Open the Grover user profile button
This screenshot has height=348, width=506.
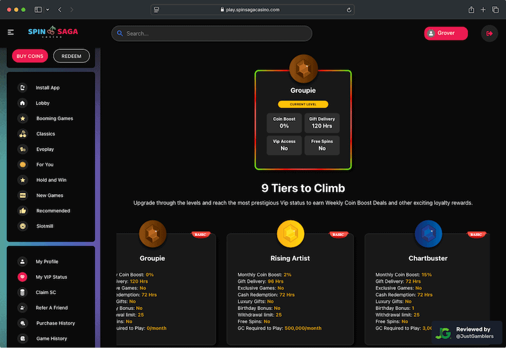point(445,34)
